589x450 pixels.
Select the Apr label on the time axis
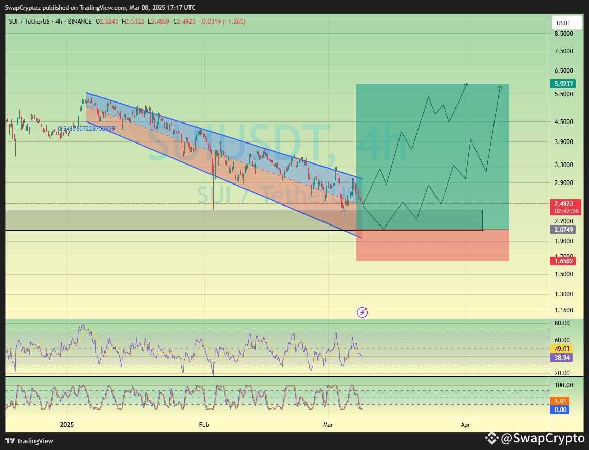point(465,425)
